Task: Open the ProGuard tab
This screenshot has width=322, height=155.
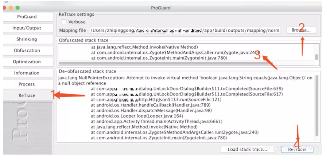Action: pos(27,17)
